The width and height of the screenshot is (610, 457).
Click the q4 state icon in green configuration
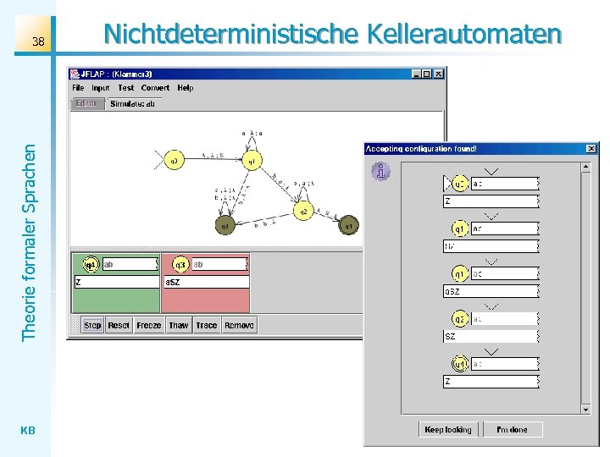pyautogui.click(x=91, y=265)
